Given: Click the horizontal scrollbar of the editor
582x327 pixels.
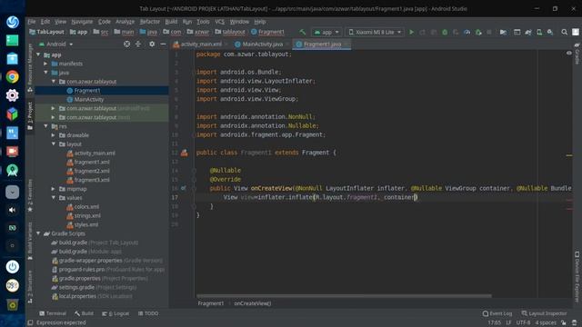Looking at the screenshot, I should click(344, 296).
